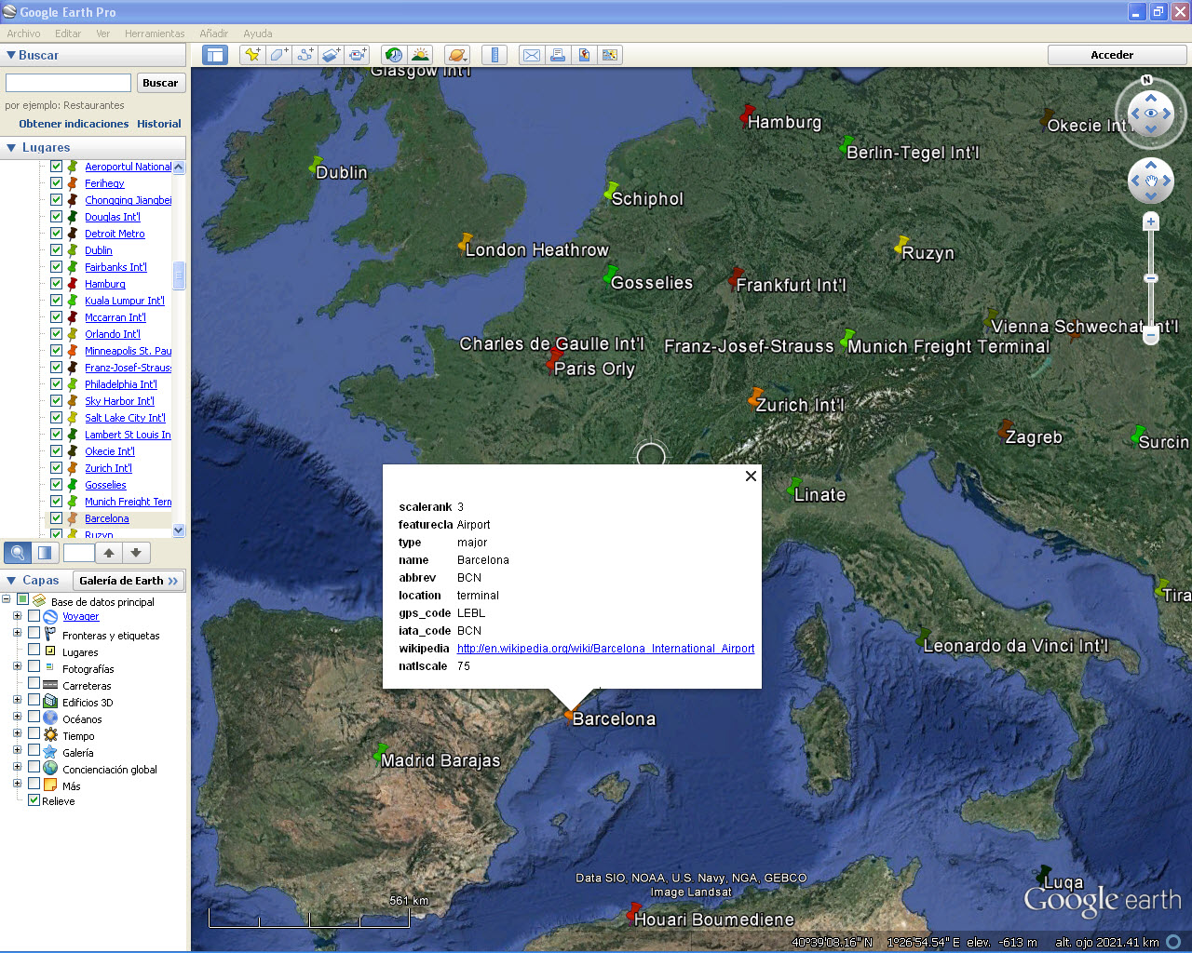Collapse the Capas panel
The image size is (1192, 953).
(x=9, y=579)
